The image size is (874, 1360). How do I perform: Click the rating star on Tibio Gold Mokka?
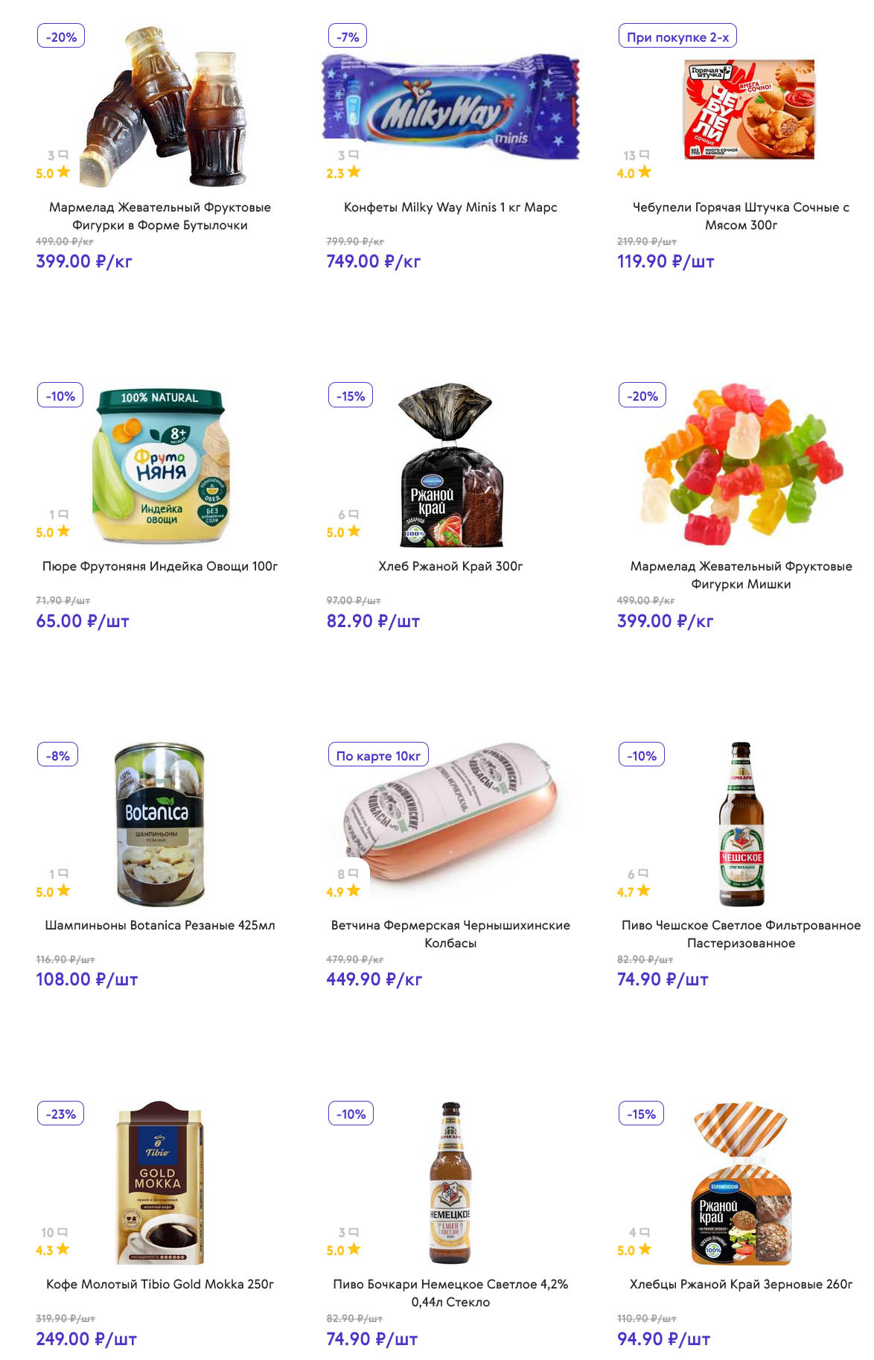pyautogui.click(x=63, y=1249)
